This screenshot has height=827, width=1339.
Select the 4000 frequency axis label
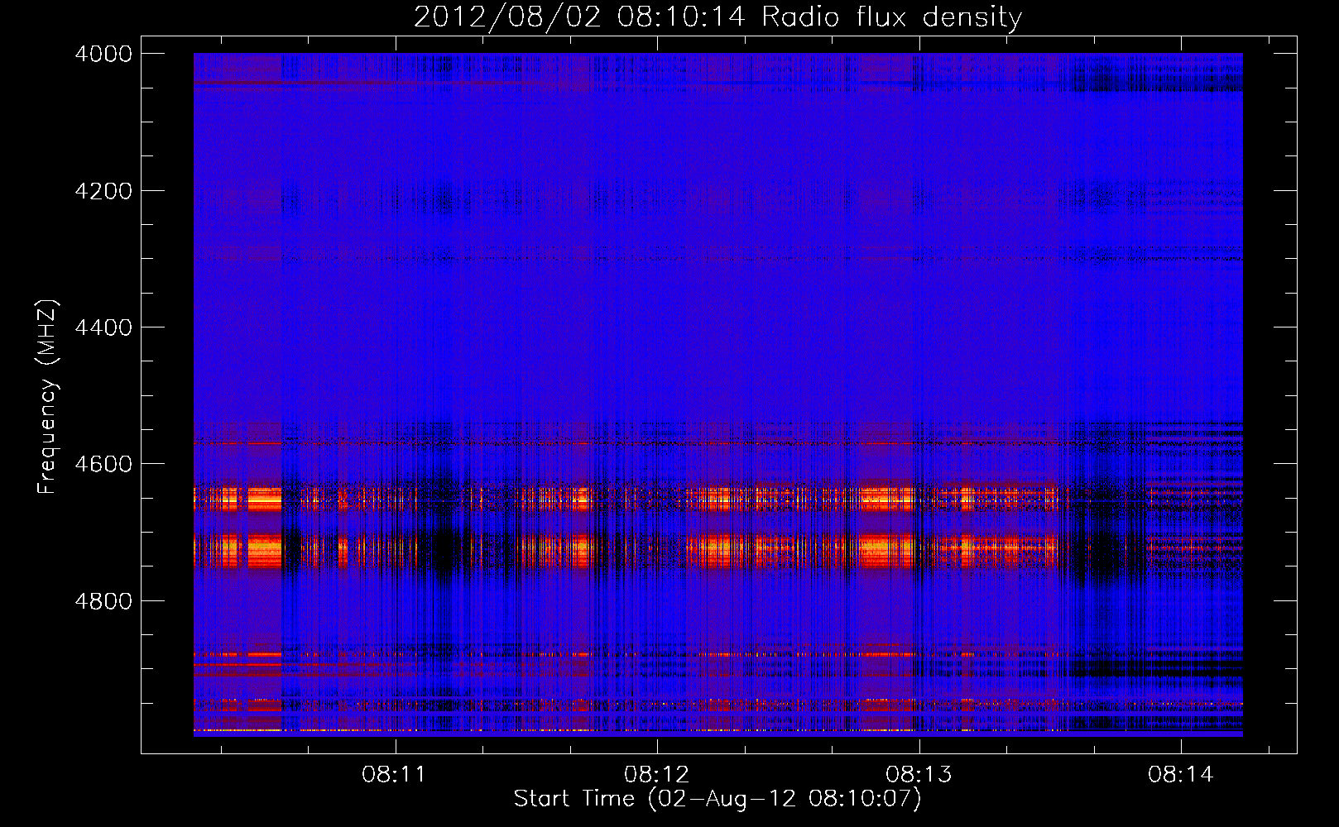click(x=103, y=54)
